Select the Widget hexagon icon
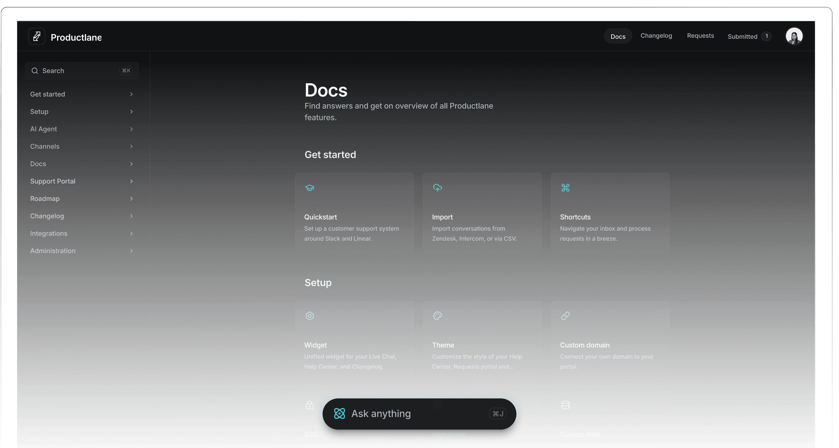 (310, 316)
